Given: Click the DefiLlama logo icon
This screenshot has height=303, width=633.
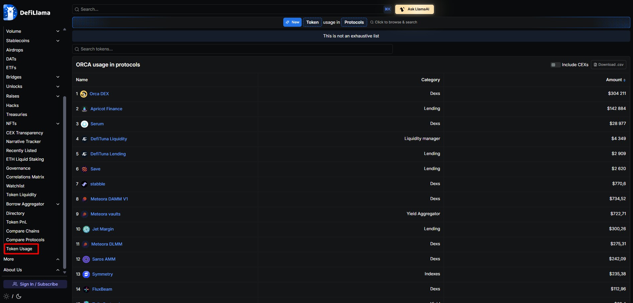Looking at the screenshot, I should point(10,13).
